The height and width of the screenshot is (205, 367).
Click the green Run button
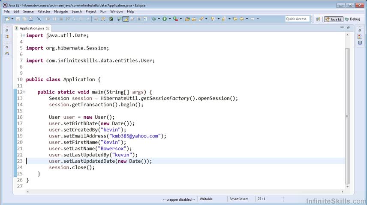pos(165,19)
